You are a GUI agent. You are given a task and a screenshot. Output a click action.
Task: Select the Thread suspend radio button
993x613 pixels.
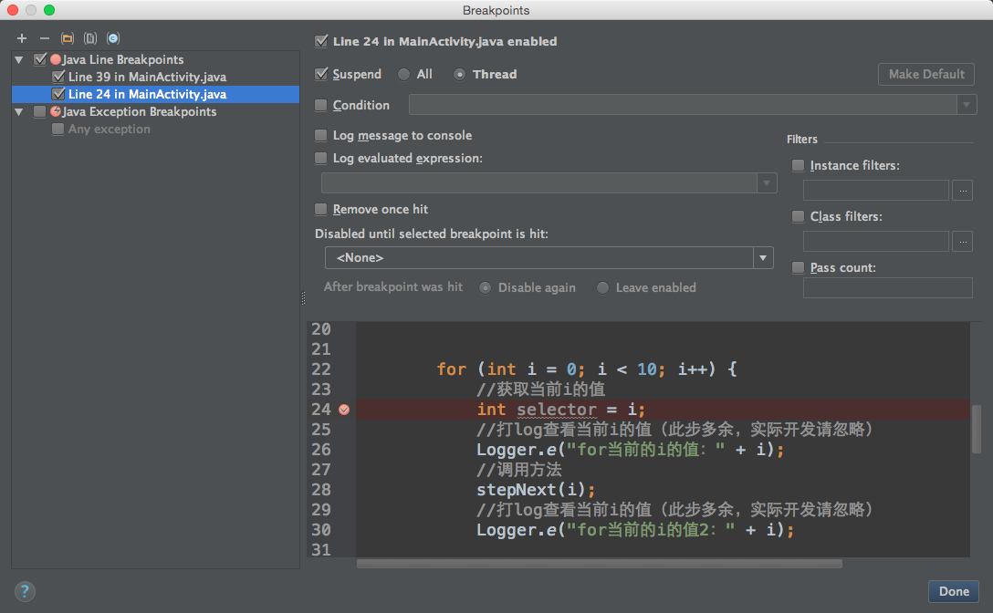(460, 75)
